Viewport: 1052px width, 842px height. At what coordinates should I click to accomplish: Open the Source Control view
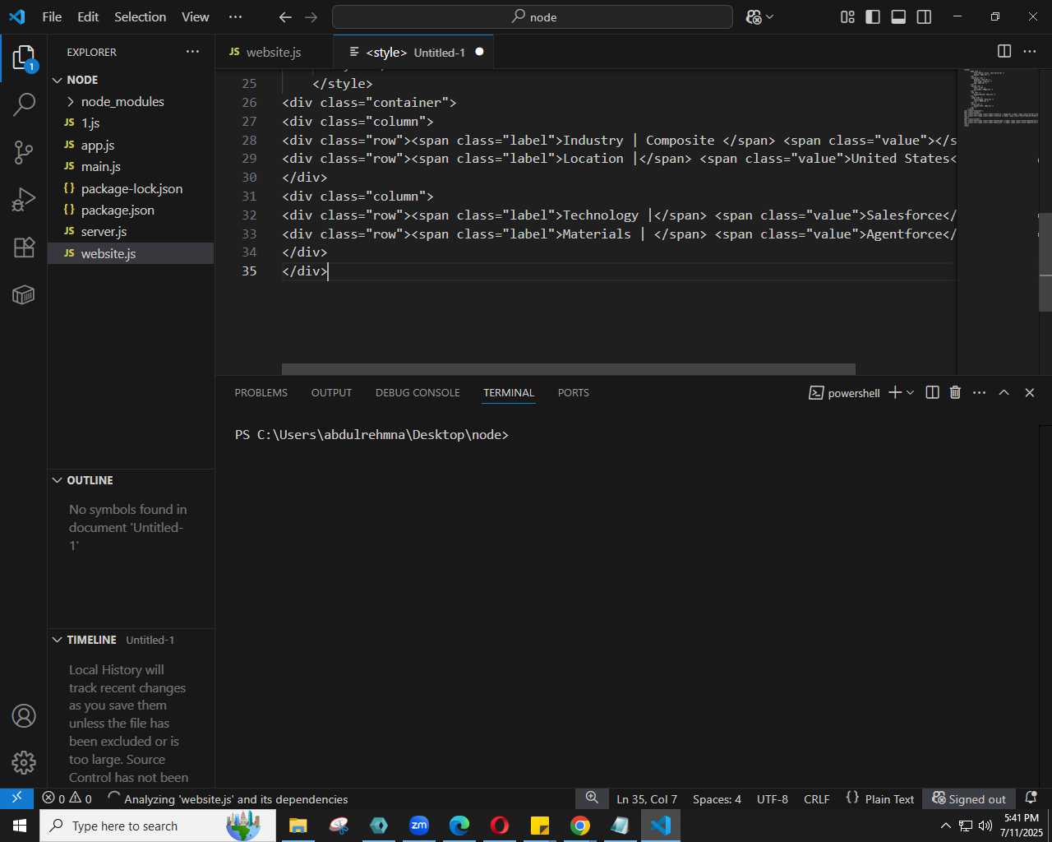click(x=24, y=152)
